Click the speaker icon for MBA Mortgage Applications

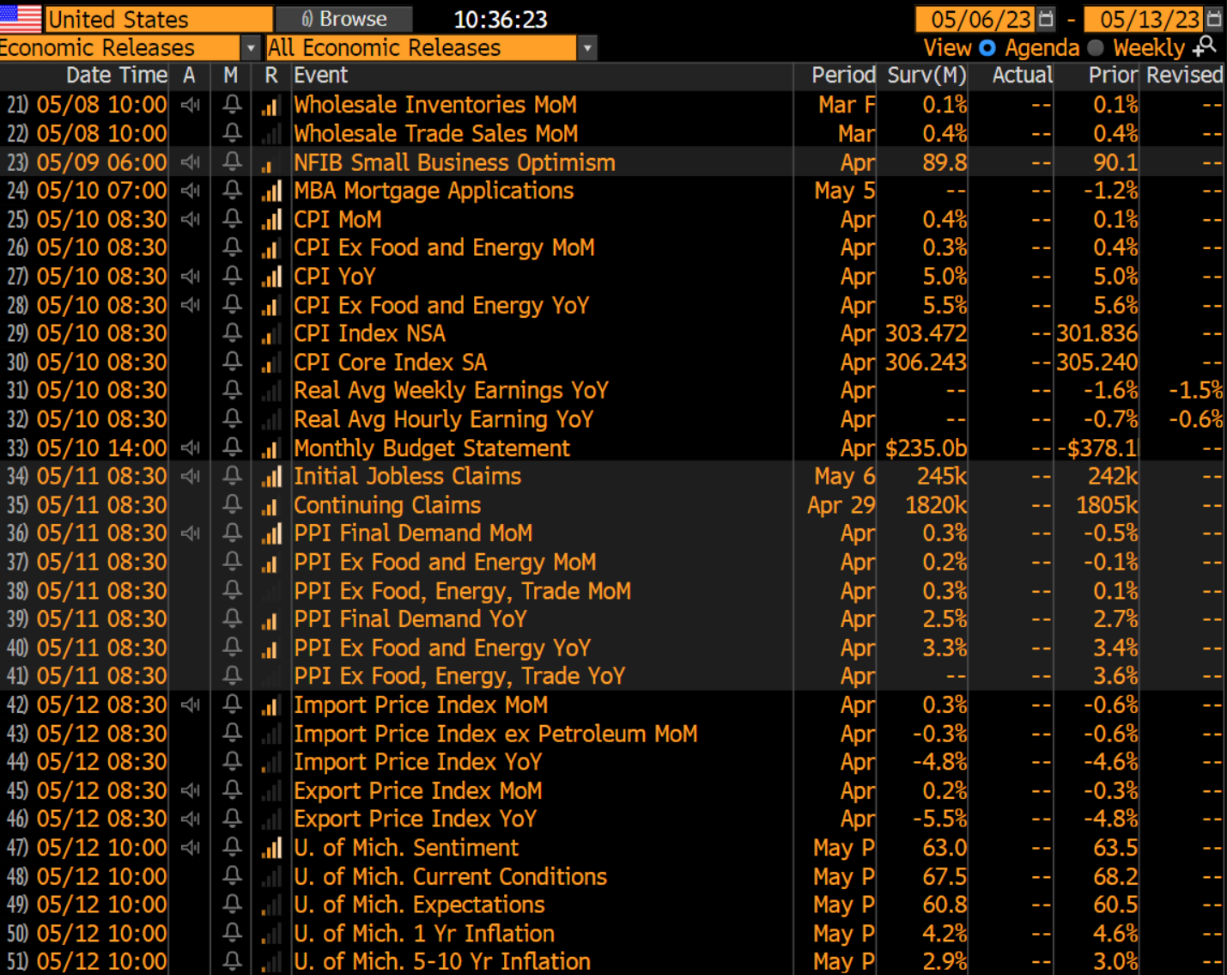[191, 191]
